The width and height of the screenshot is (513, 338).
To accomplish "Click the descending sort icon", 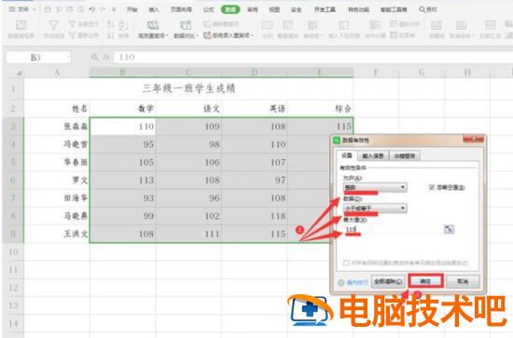I will [111, 34].
